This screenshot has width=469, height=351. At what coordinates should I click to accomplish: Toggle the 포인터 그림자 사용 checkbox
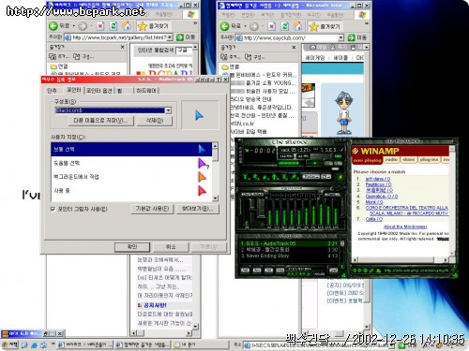click(53, 209)
